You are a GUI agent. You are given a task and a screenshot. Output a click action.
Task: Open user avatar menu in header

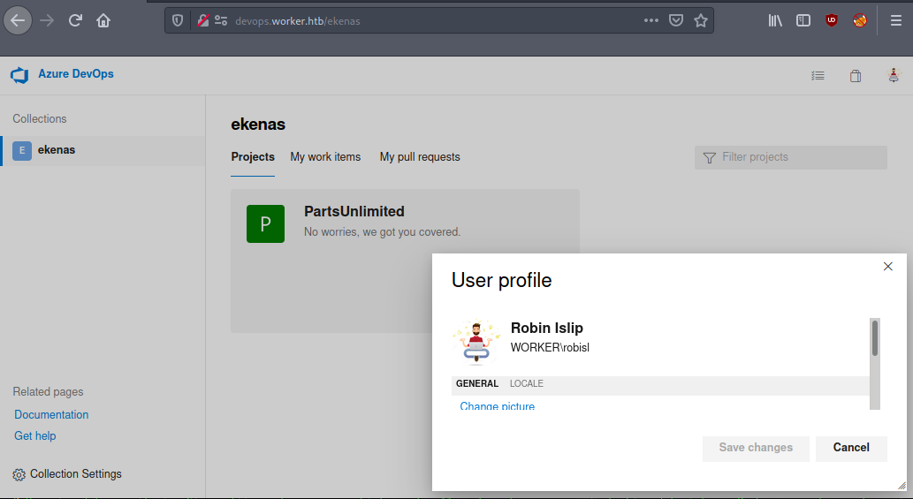tap(894, 75)
